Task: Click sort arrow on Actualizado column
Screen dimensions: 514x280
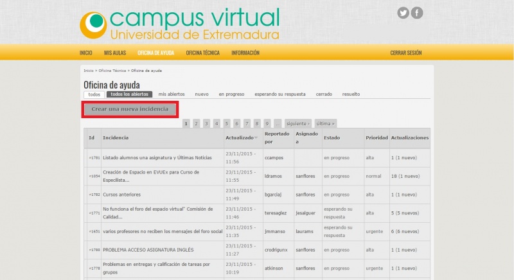Action: 256,138
